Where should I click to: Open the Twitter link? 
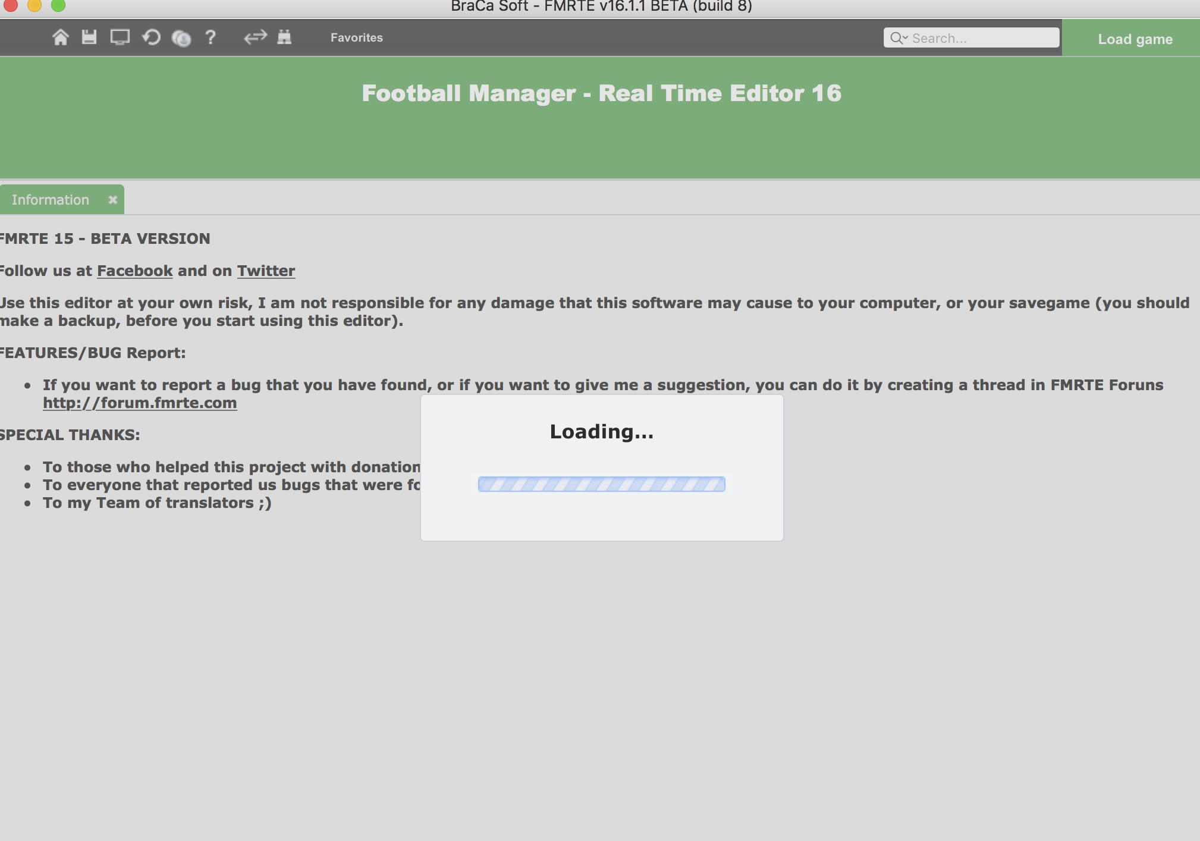pos(266,271)
